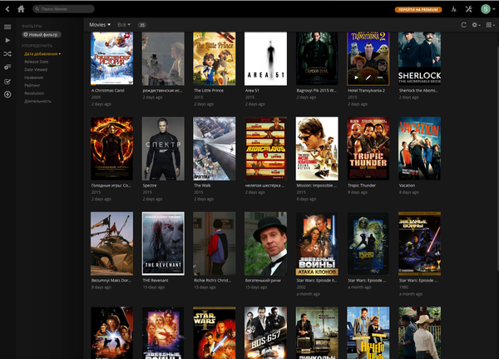
Task: Open the Movies library dropdown
Action: tap(100, 25)
